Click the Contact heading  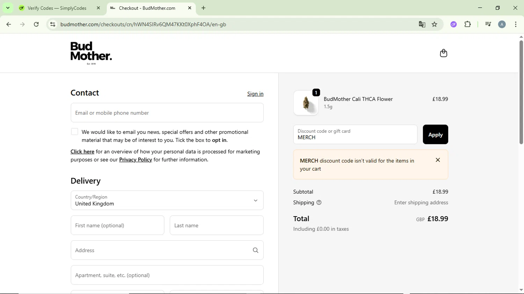(x=85, y=93)
